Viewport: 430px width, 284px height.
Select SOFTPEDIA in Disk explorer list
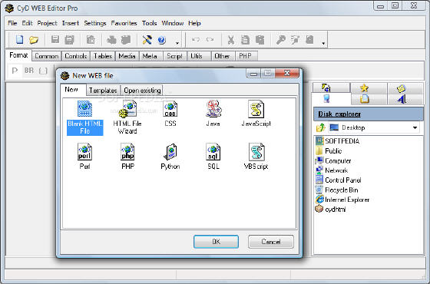[x=342, y=141]
